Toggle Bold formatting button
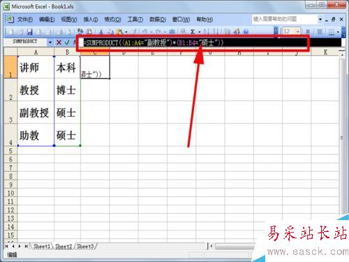This screenshot has height=262, width=349. coord(308,31)
